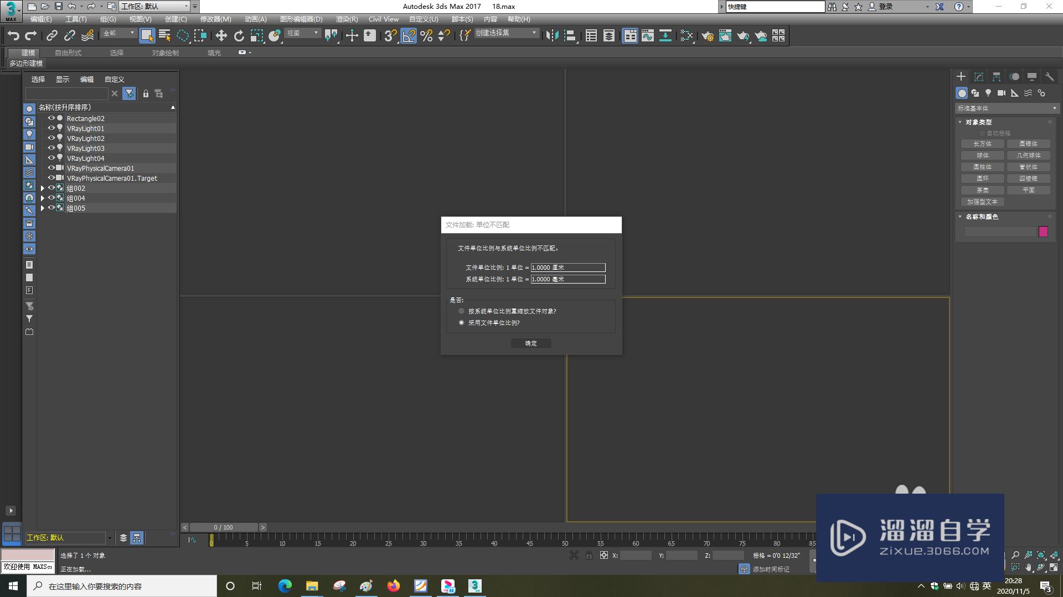Select adopt the file's unit scale option
Image resolution: width=1063 pixels, height=597 pixels.
[x=461, y=323]
